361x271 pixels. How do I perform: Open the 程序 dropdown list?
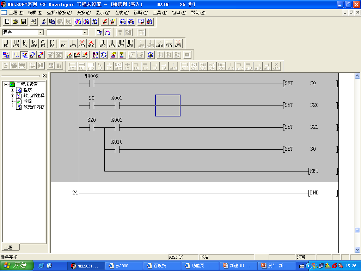[x=40, y=32]
